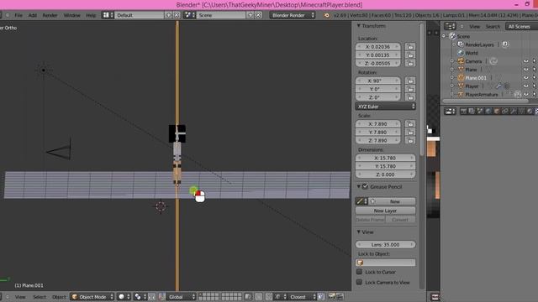Viewport: 538px width, 302px height.
Task: Click the New Layer button
Action: tap(385, 211)
